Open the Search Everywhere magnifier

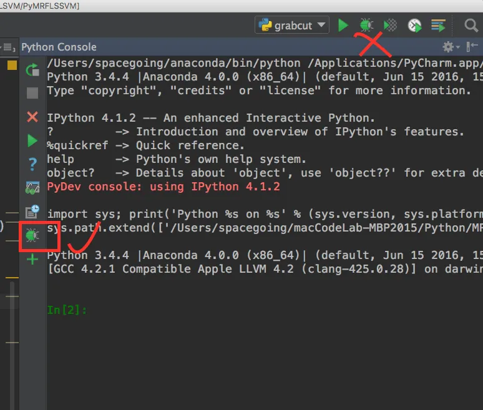tap(471, 26)
